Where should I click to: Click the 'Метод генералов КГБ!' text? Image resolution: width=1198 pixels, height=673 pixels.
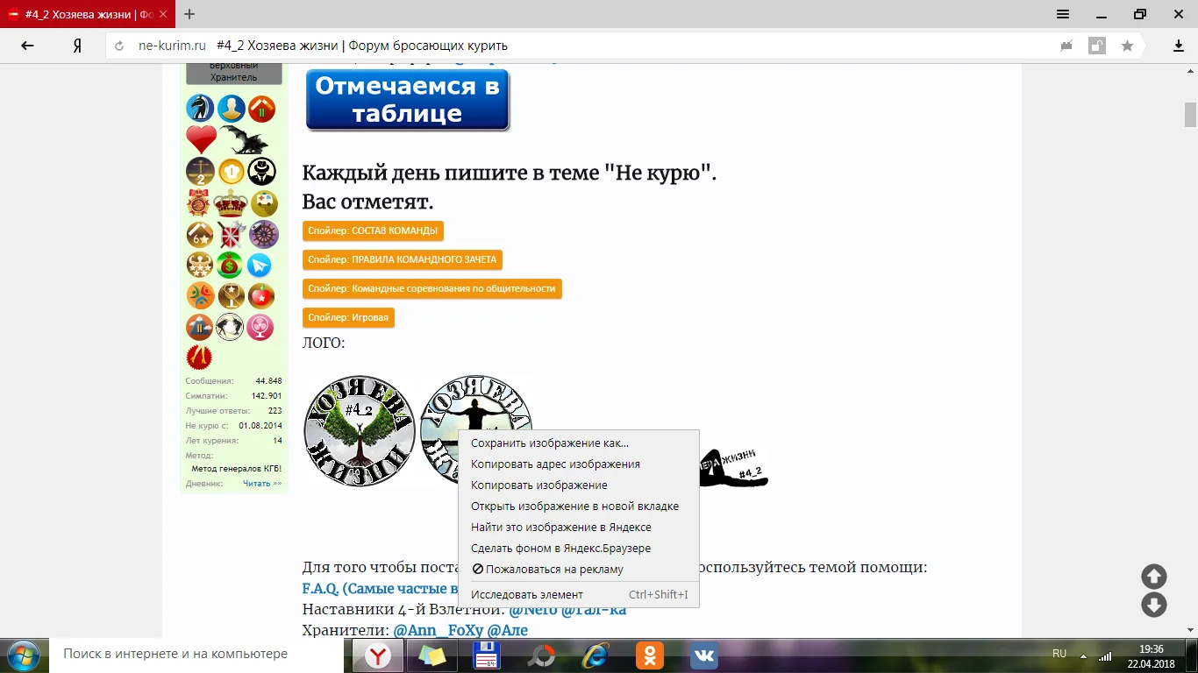coord(237,469)
